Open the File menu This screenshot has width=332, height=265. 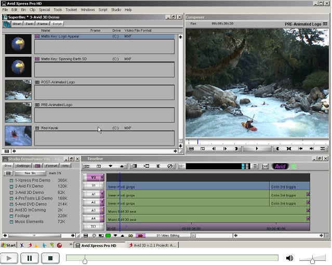tap(5, 10)
